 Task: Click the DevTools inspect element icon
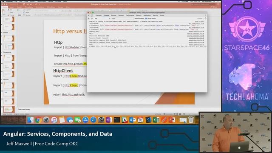pos(89,15)
